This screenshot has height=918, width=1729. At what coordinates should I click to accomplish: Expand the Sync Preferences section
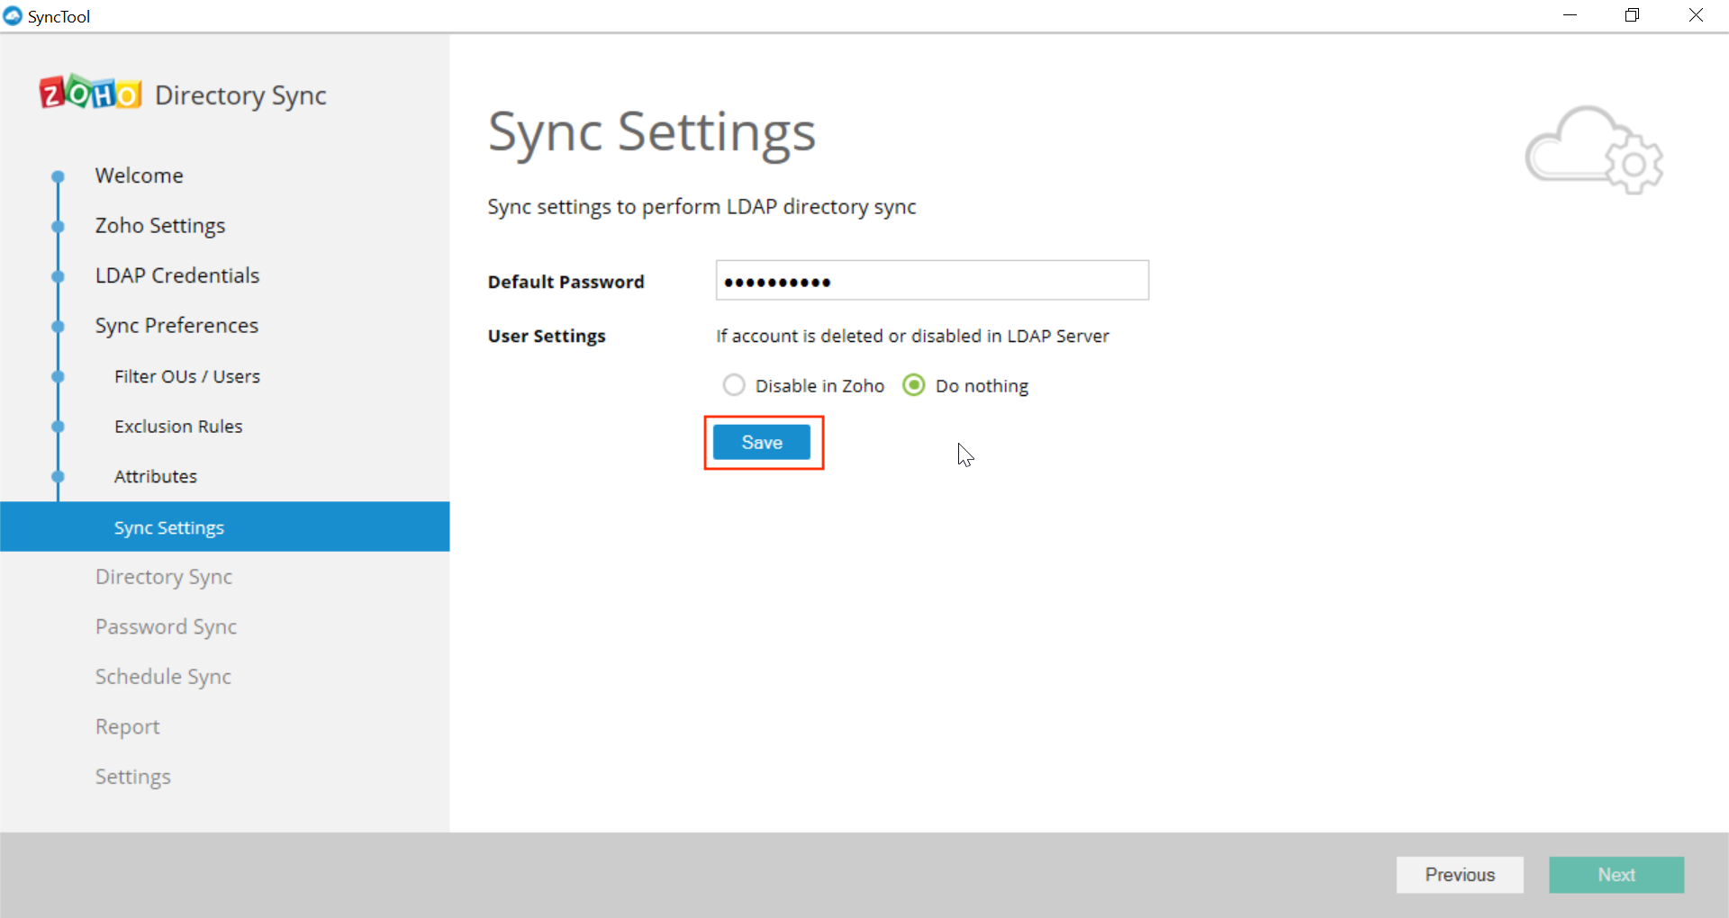[x=177, y=325]
